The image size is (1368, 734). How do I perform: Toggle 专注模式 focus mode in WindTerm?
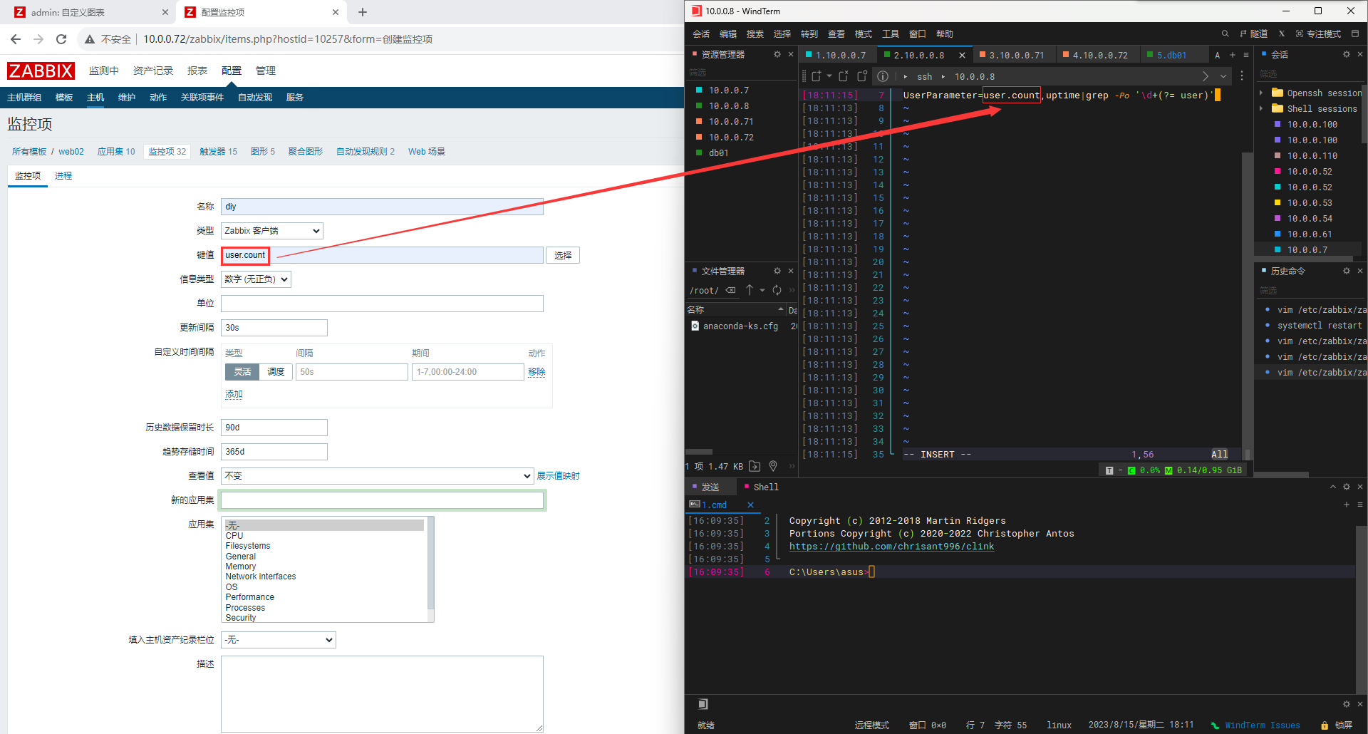point(1318,33)
